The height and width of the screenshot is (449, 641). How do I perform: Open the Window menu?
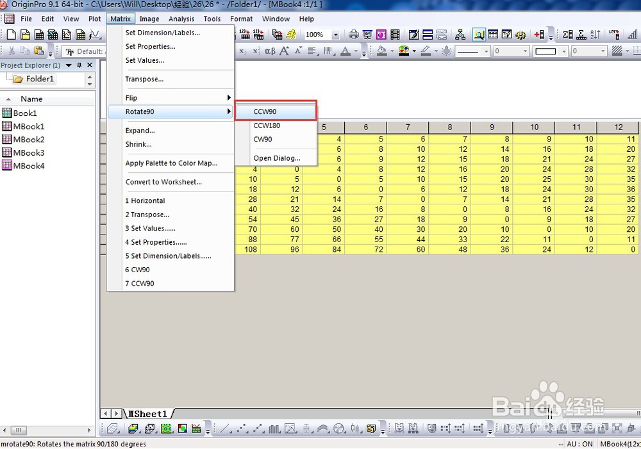point(276,19)
